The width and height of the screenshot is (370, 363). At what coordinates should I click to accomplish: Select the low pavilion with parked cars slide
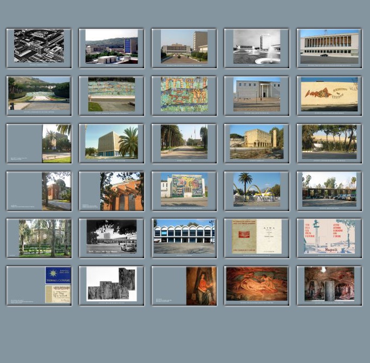tap(329, 191)
